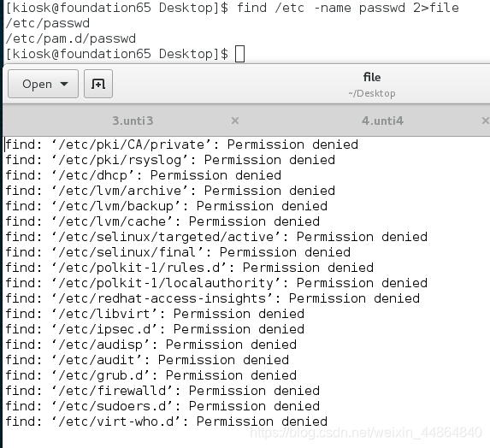
Task: Close the 4.unti4 tab
Action: (x=486, y=121)
